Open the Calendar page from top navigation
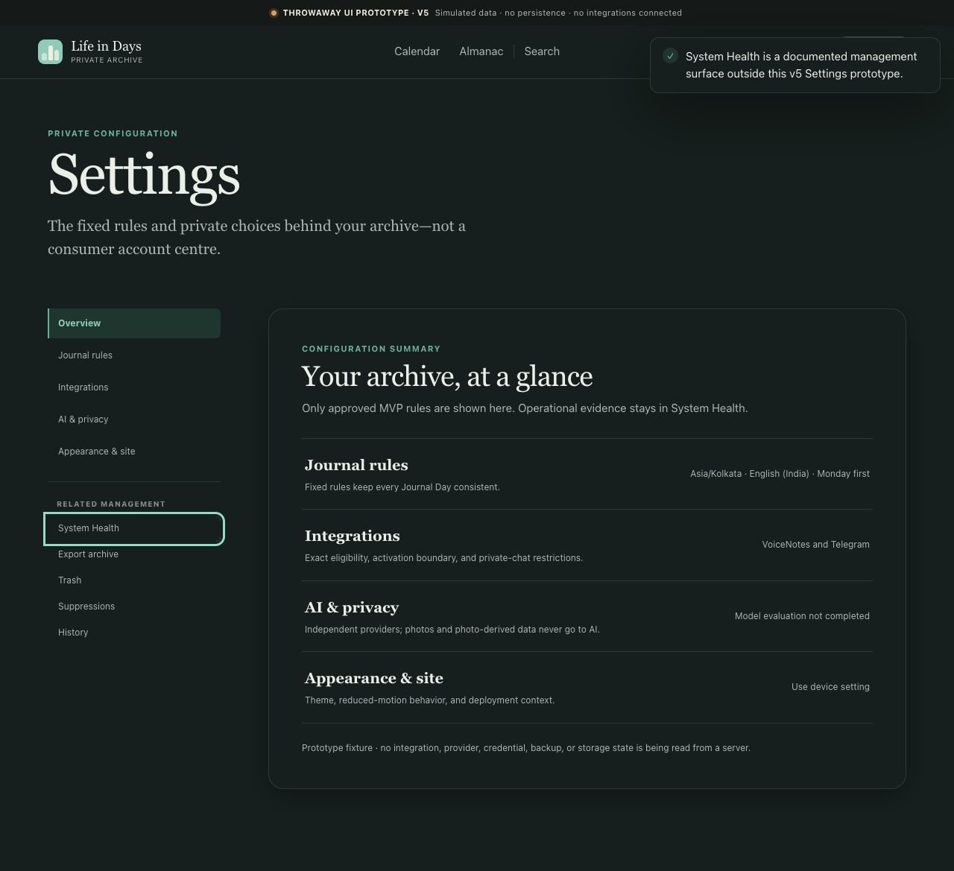The height and width of the screenshot is (871, 954). (417, 51)
